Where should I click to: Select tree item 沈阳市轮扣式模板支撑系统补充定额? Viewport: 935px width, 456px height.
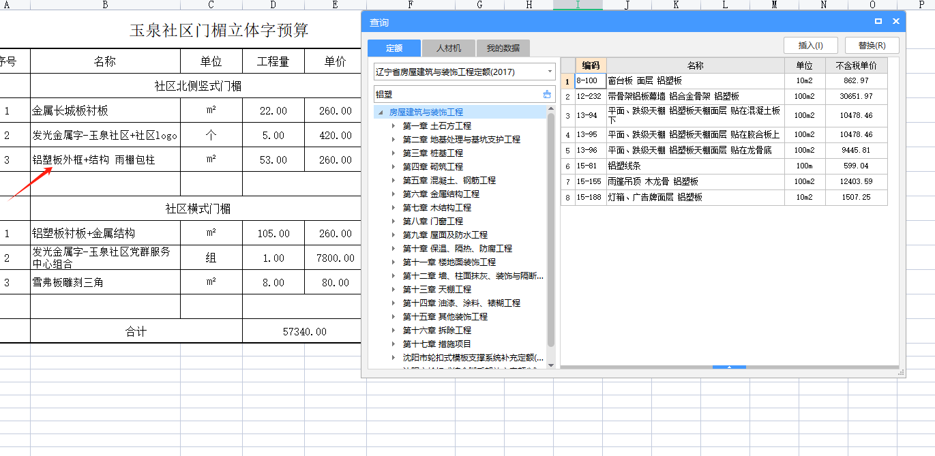coord(473,358)
